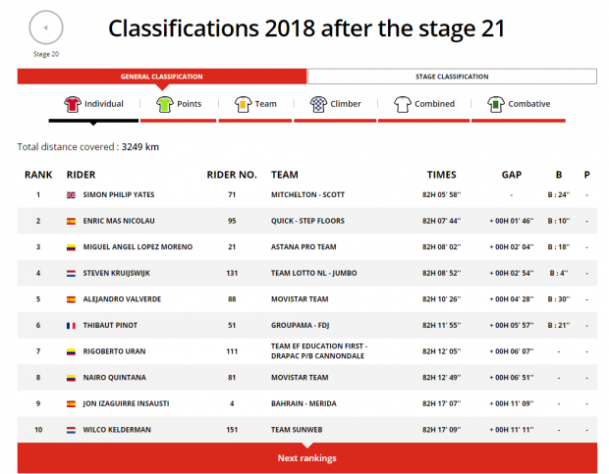This screenshot has height=474, width=609.
Task: Go back to Stage 20 arrow button
Action: tap(46, 27)
